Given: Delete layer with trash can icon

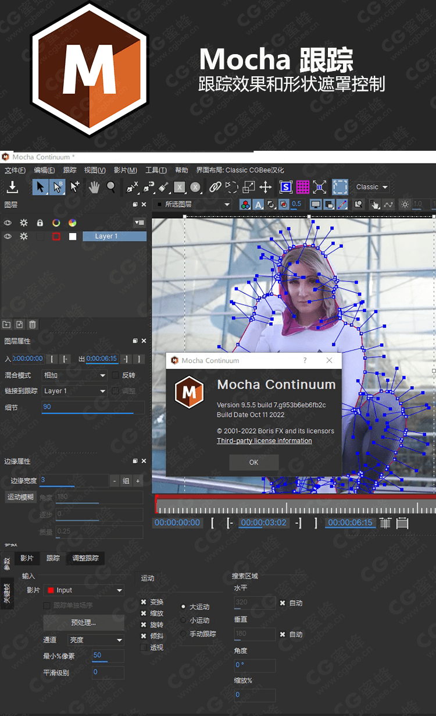Looking at the screenshot, I should pyautogui.click(x=33, y=324).
